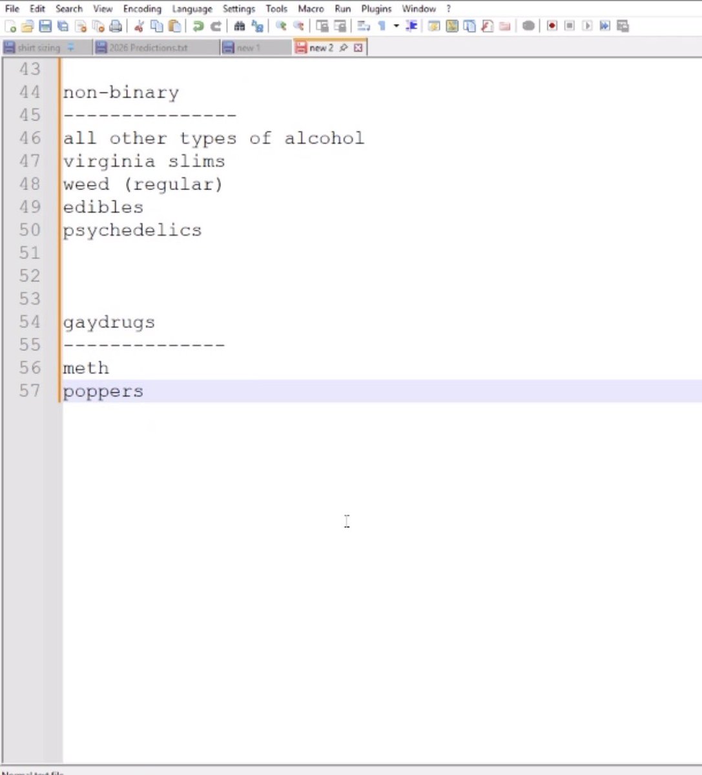Toggle synchronize horizontal scrolling icon
Screen dimensions: 702x775
pyautogui.click(x=340, y=26)
